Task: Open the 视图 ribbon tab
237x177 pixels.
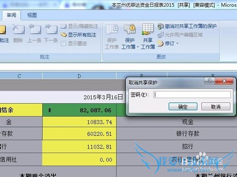Action: click(32, 15)
